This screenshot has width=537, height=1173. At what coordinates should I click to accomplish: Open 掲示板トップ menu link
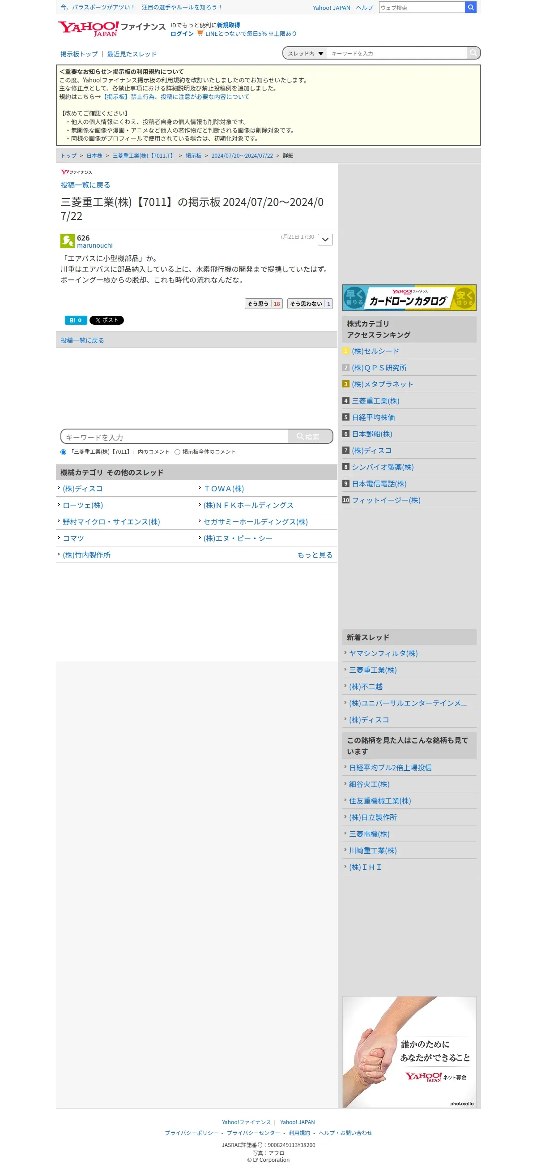coord(79,54)
